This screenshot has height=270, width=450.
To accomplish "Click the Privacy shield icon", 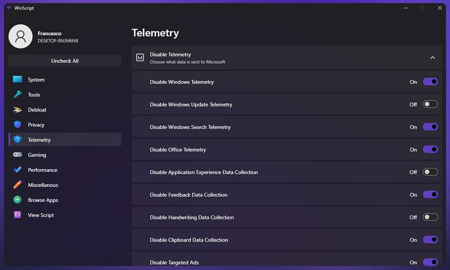I will pos(18,125).
